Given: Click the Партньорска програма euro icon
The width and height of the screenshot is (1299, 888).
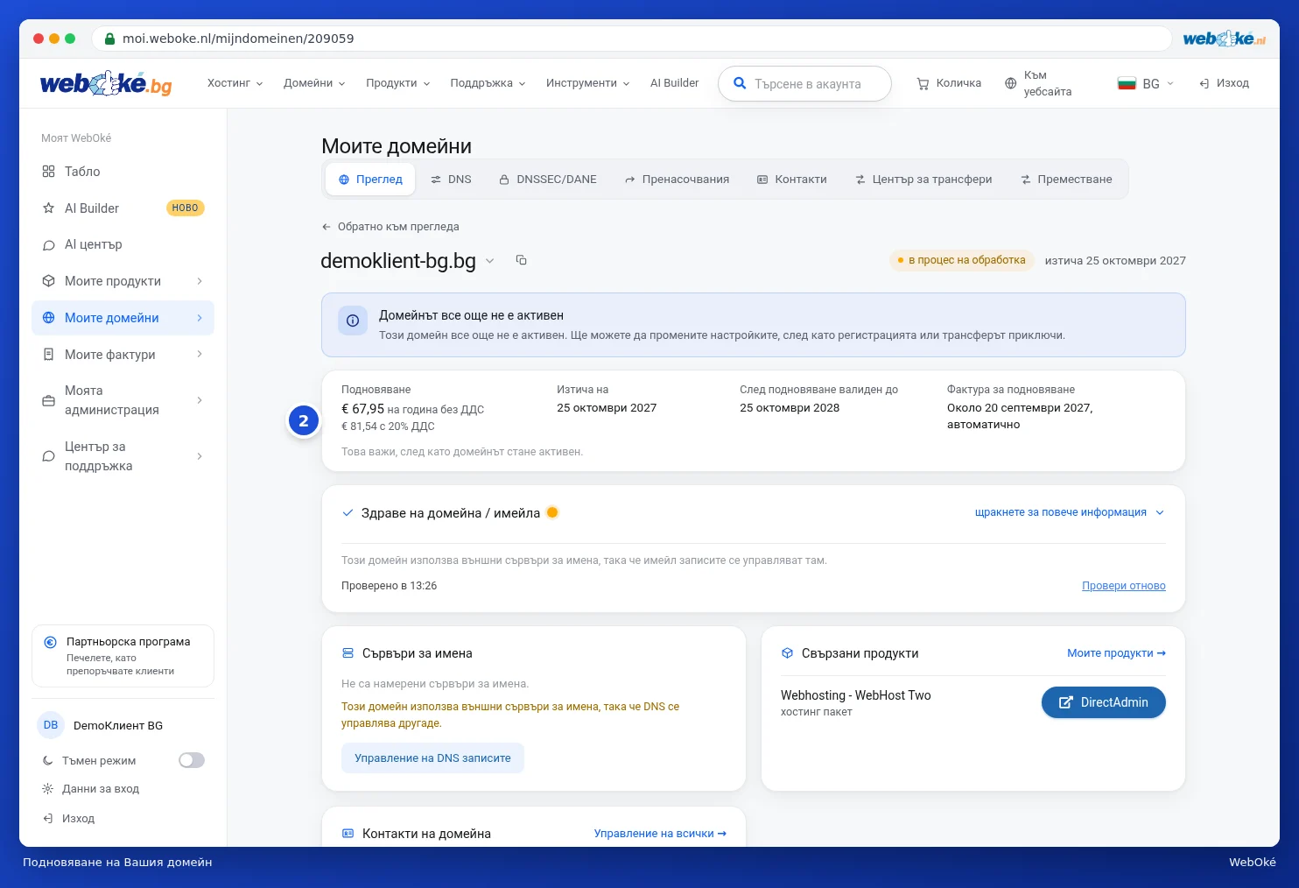Looking at the screenshot, I should 51,642.
